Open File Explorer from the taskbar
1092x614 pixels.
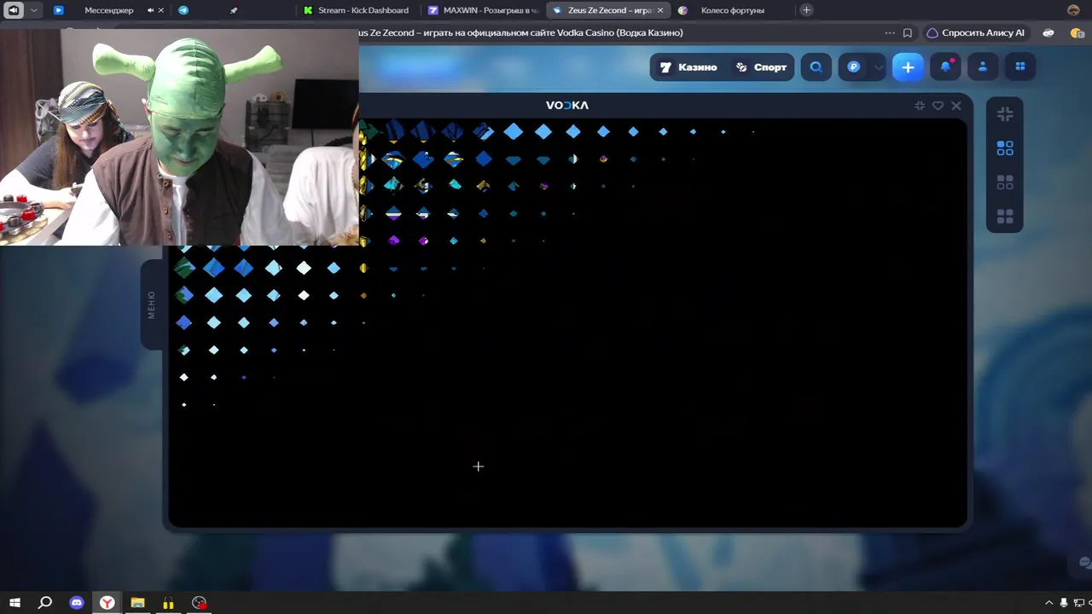[137, 603]
